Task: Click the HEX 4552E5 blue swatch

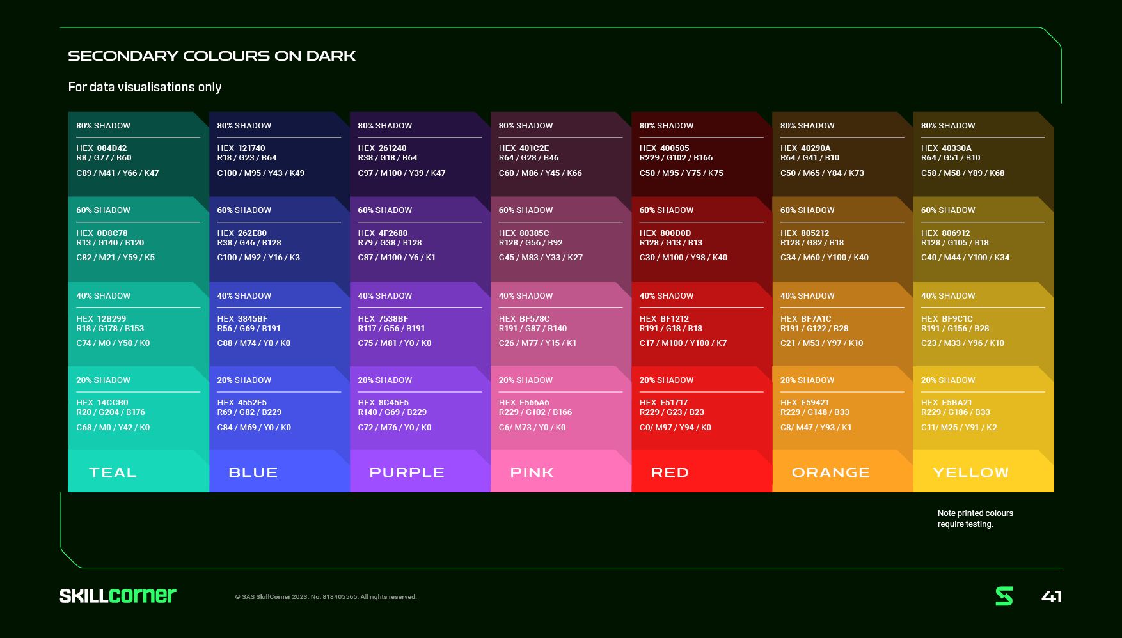Action: coord(280,408)
